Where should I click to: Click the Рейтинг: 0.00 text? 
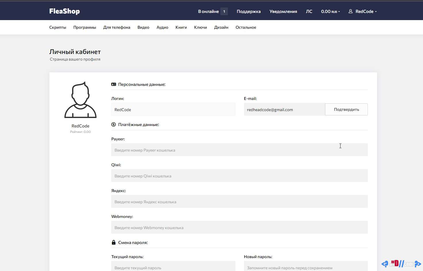click(x=80, y=132)
